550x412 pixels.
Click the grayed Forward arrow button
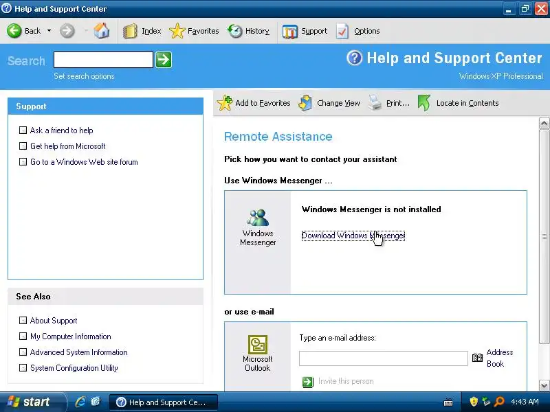click(x=67, y=31)
